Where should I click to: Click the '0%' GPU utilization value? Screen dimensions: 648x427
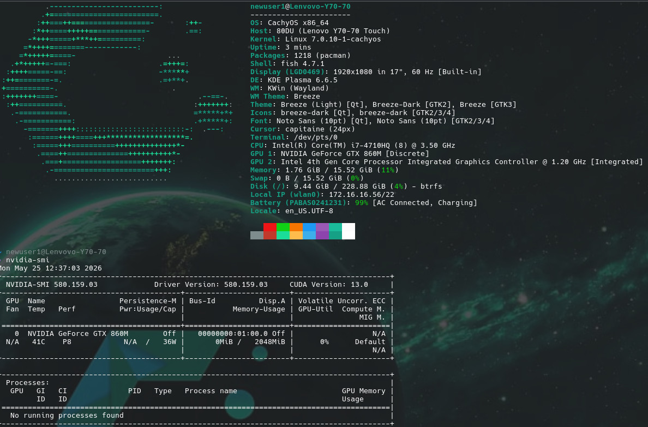pos(325,342)
